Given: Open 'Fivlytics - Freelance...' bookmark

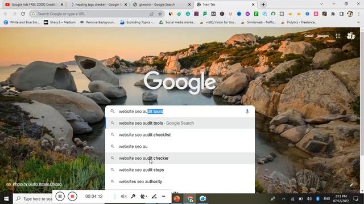Looking at the screenshot, I should pyautogui.click(x=299, y=22).
